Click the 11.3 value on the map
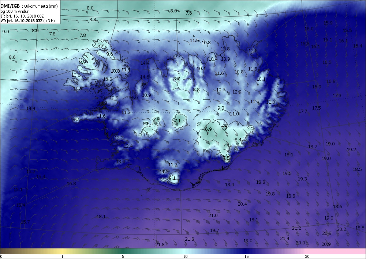 (126, 113)
